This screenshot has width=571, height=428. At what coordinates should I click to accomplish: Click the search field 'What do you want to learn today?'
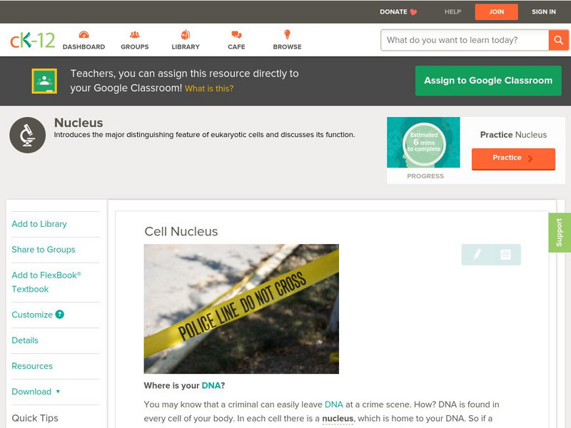(x=465, y=40)
